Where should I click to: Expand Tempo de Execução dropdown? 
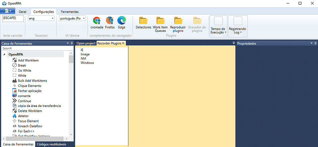218,27
